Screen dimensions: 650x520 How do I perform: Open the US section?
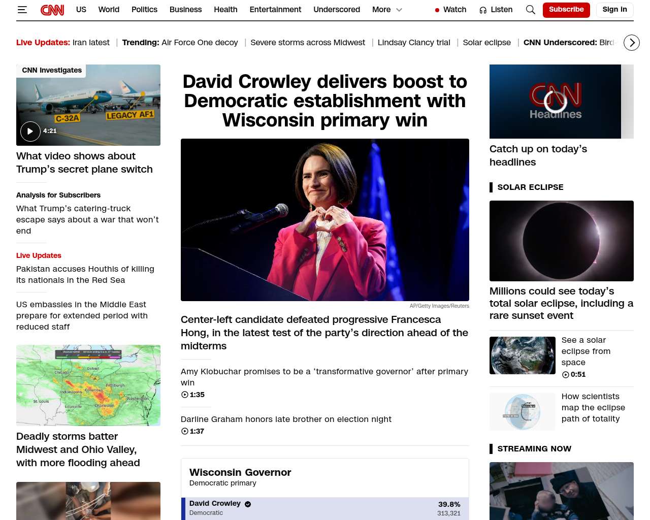[x=81, y=10]
